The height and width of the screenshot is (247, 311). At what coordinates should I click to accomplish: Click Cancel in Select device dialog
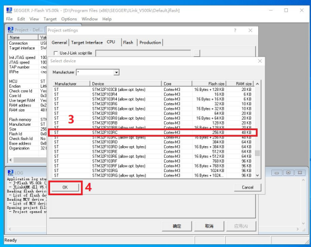[x=248, y=187]
